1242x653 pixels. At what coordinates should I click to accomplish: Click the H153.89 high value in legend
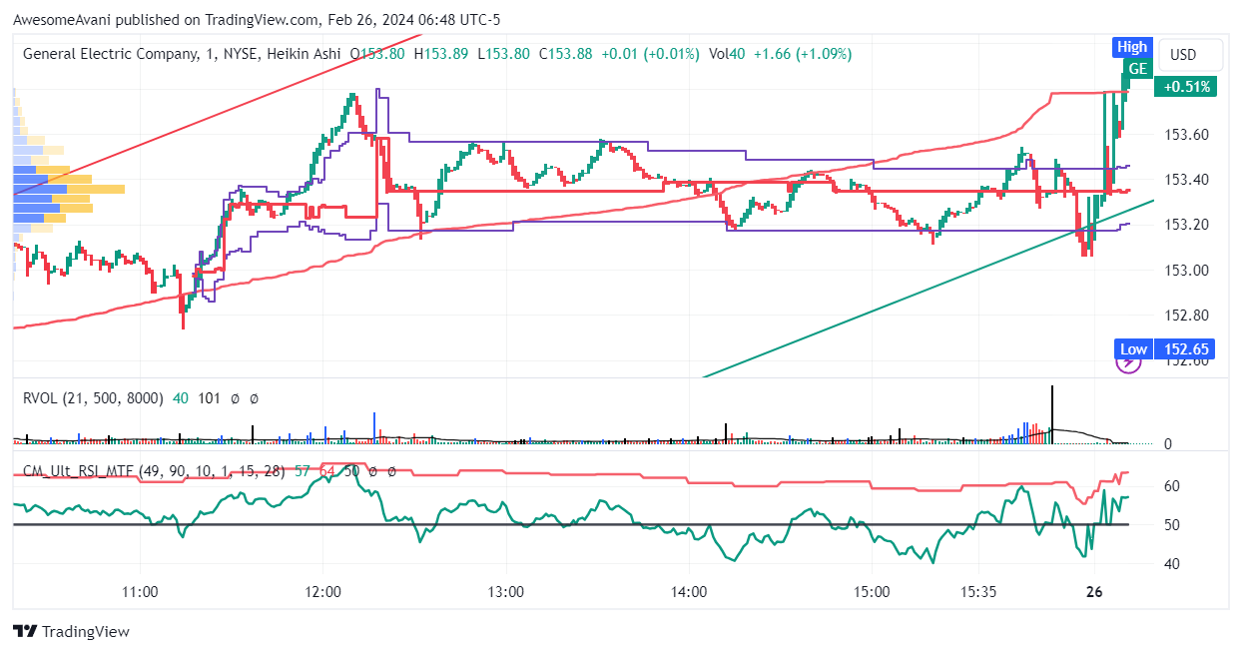click(440, 54)
